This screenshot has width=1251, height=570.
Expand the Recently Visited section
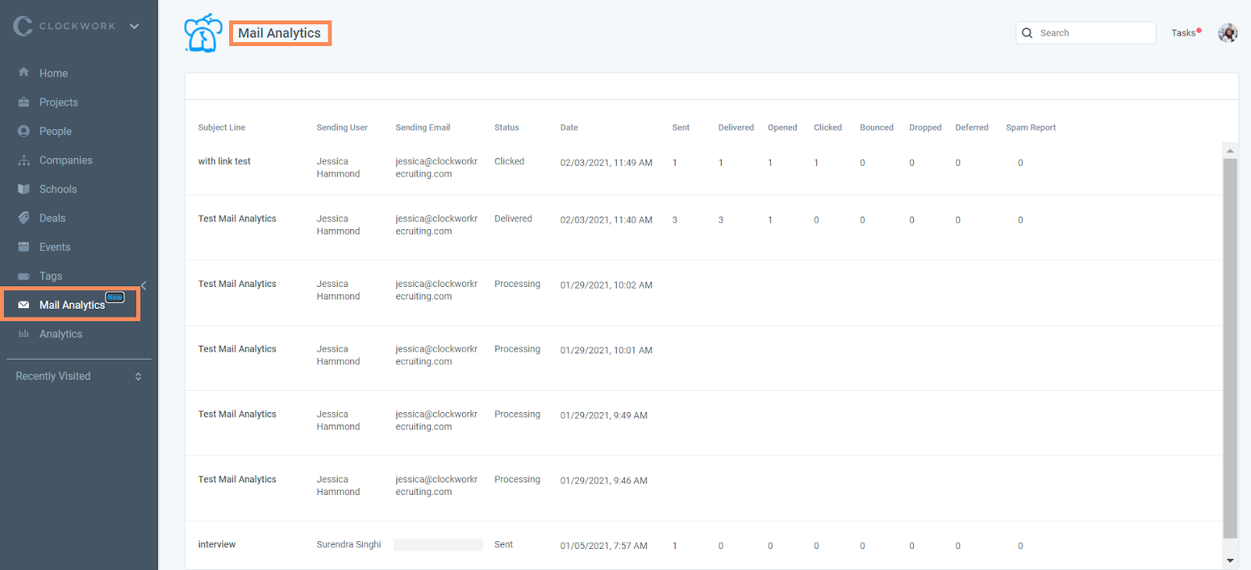[x=78, y=376]
